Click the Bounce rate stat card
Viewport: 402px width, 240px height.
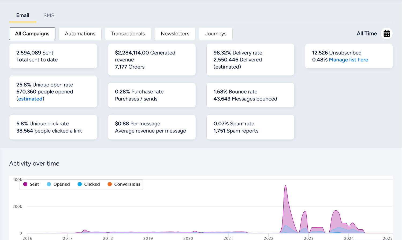click(x=250, y=95)
